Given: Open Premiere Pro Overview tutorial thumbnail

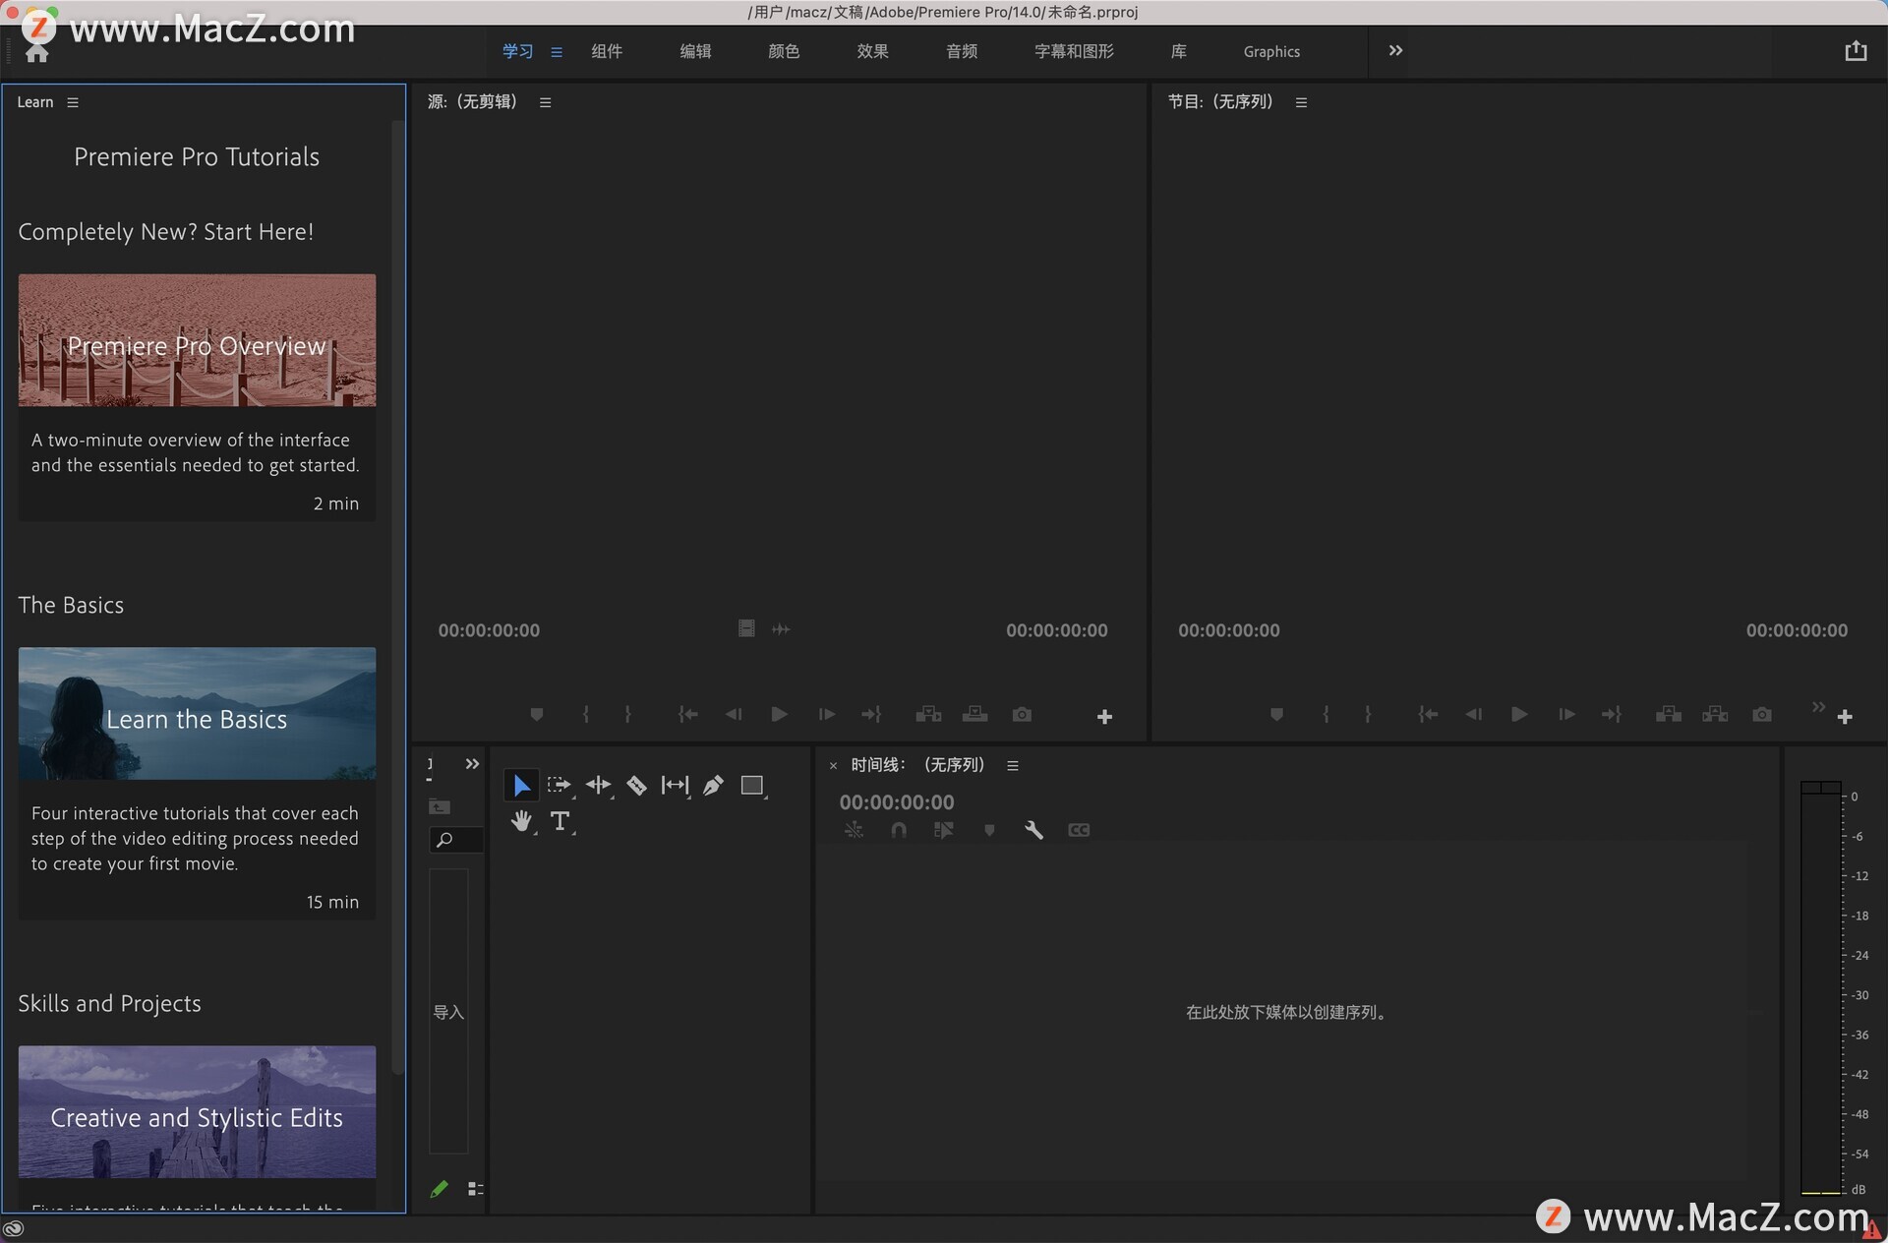Looking at the screenshot, I should (x=197, y=340).
